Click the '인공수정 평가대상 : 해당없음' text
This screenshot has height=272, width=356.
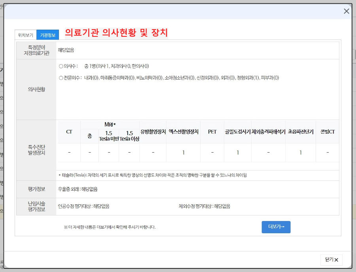tap(84, 206)
